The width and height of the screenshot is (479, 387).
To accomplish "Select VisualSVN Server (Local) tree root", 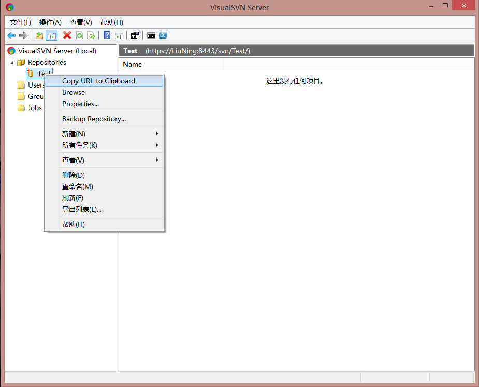I will [57, 51].
